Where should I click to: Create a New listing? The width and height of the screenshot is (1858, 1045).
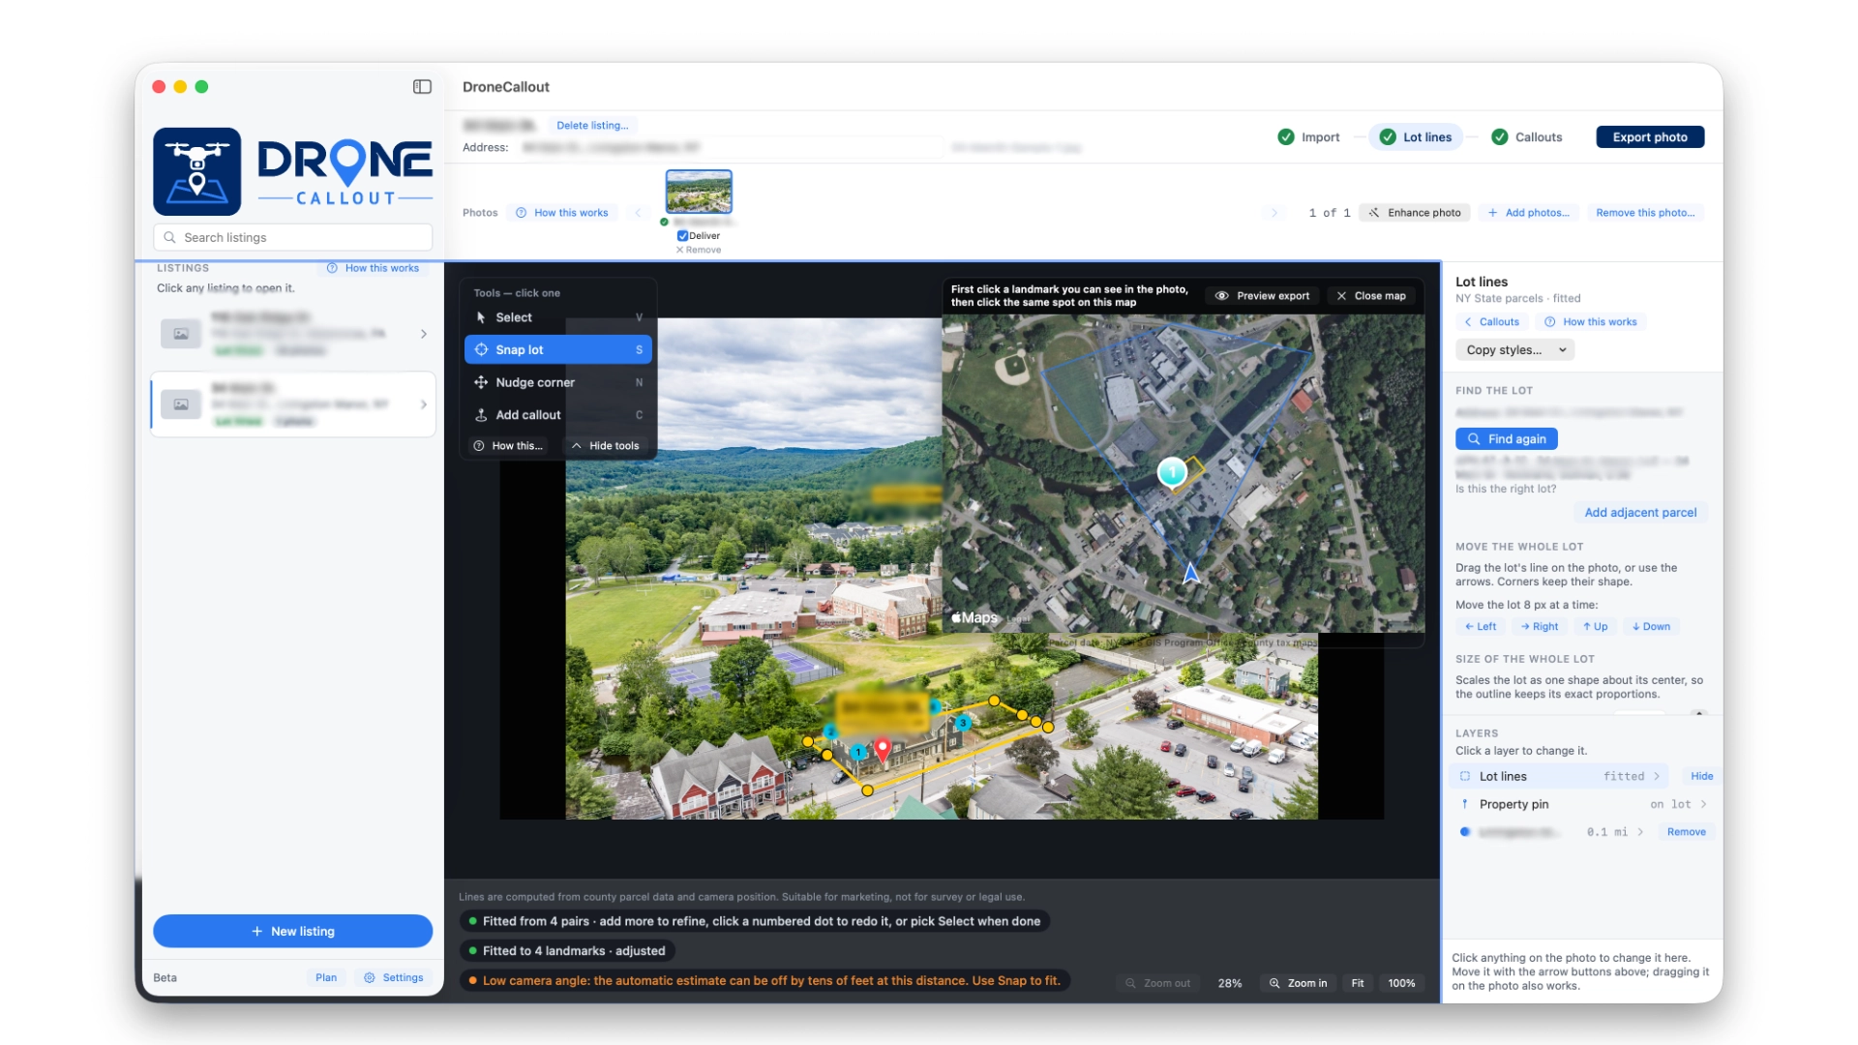292,932
